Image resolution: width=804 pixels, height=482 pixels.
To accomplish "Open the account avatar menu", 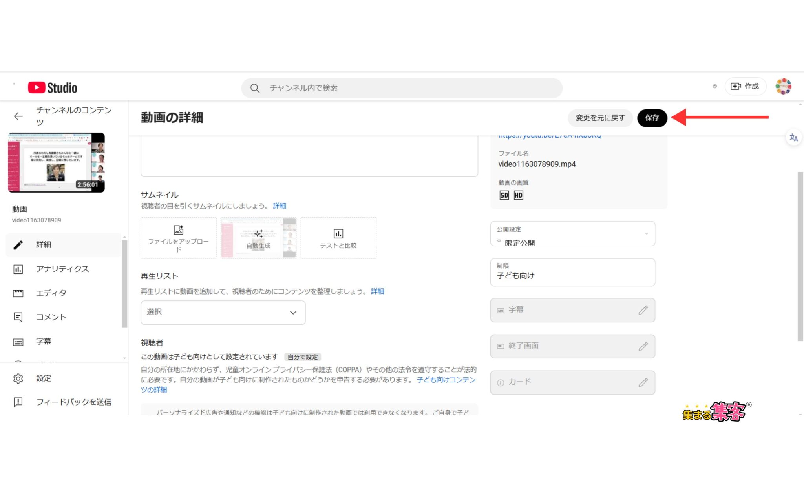I will point(783,86).
